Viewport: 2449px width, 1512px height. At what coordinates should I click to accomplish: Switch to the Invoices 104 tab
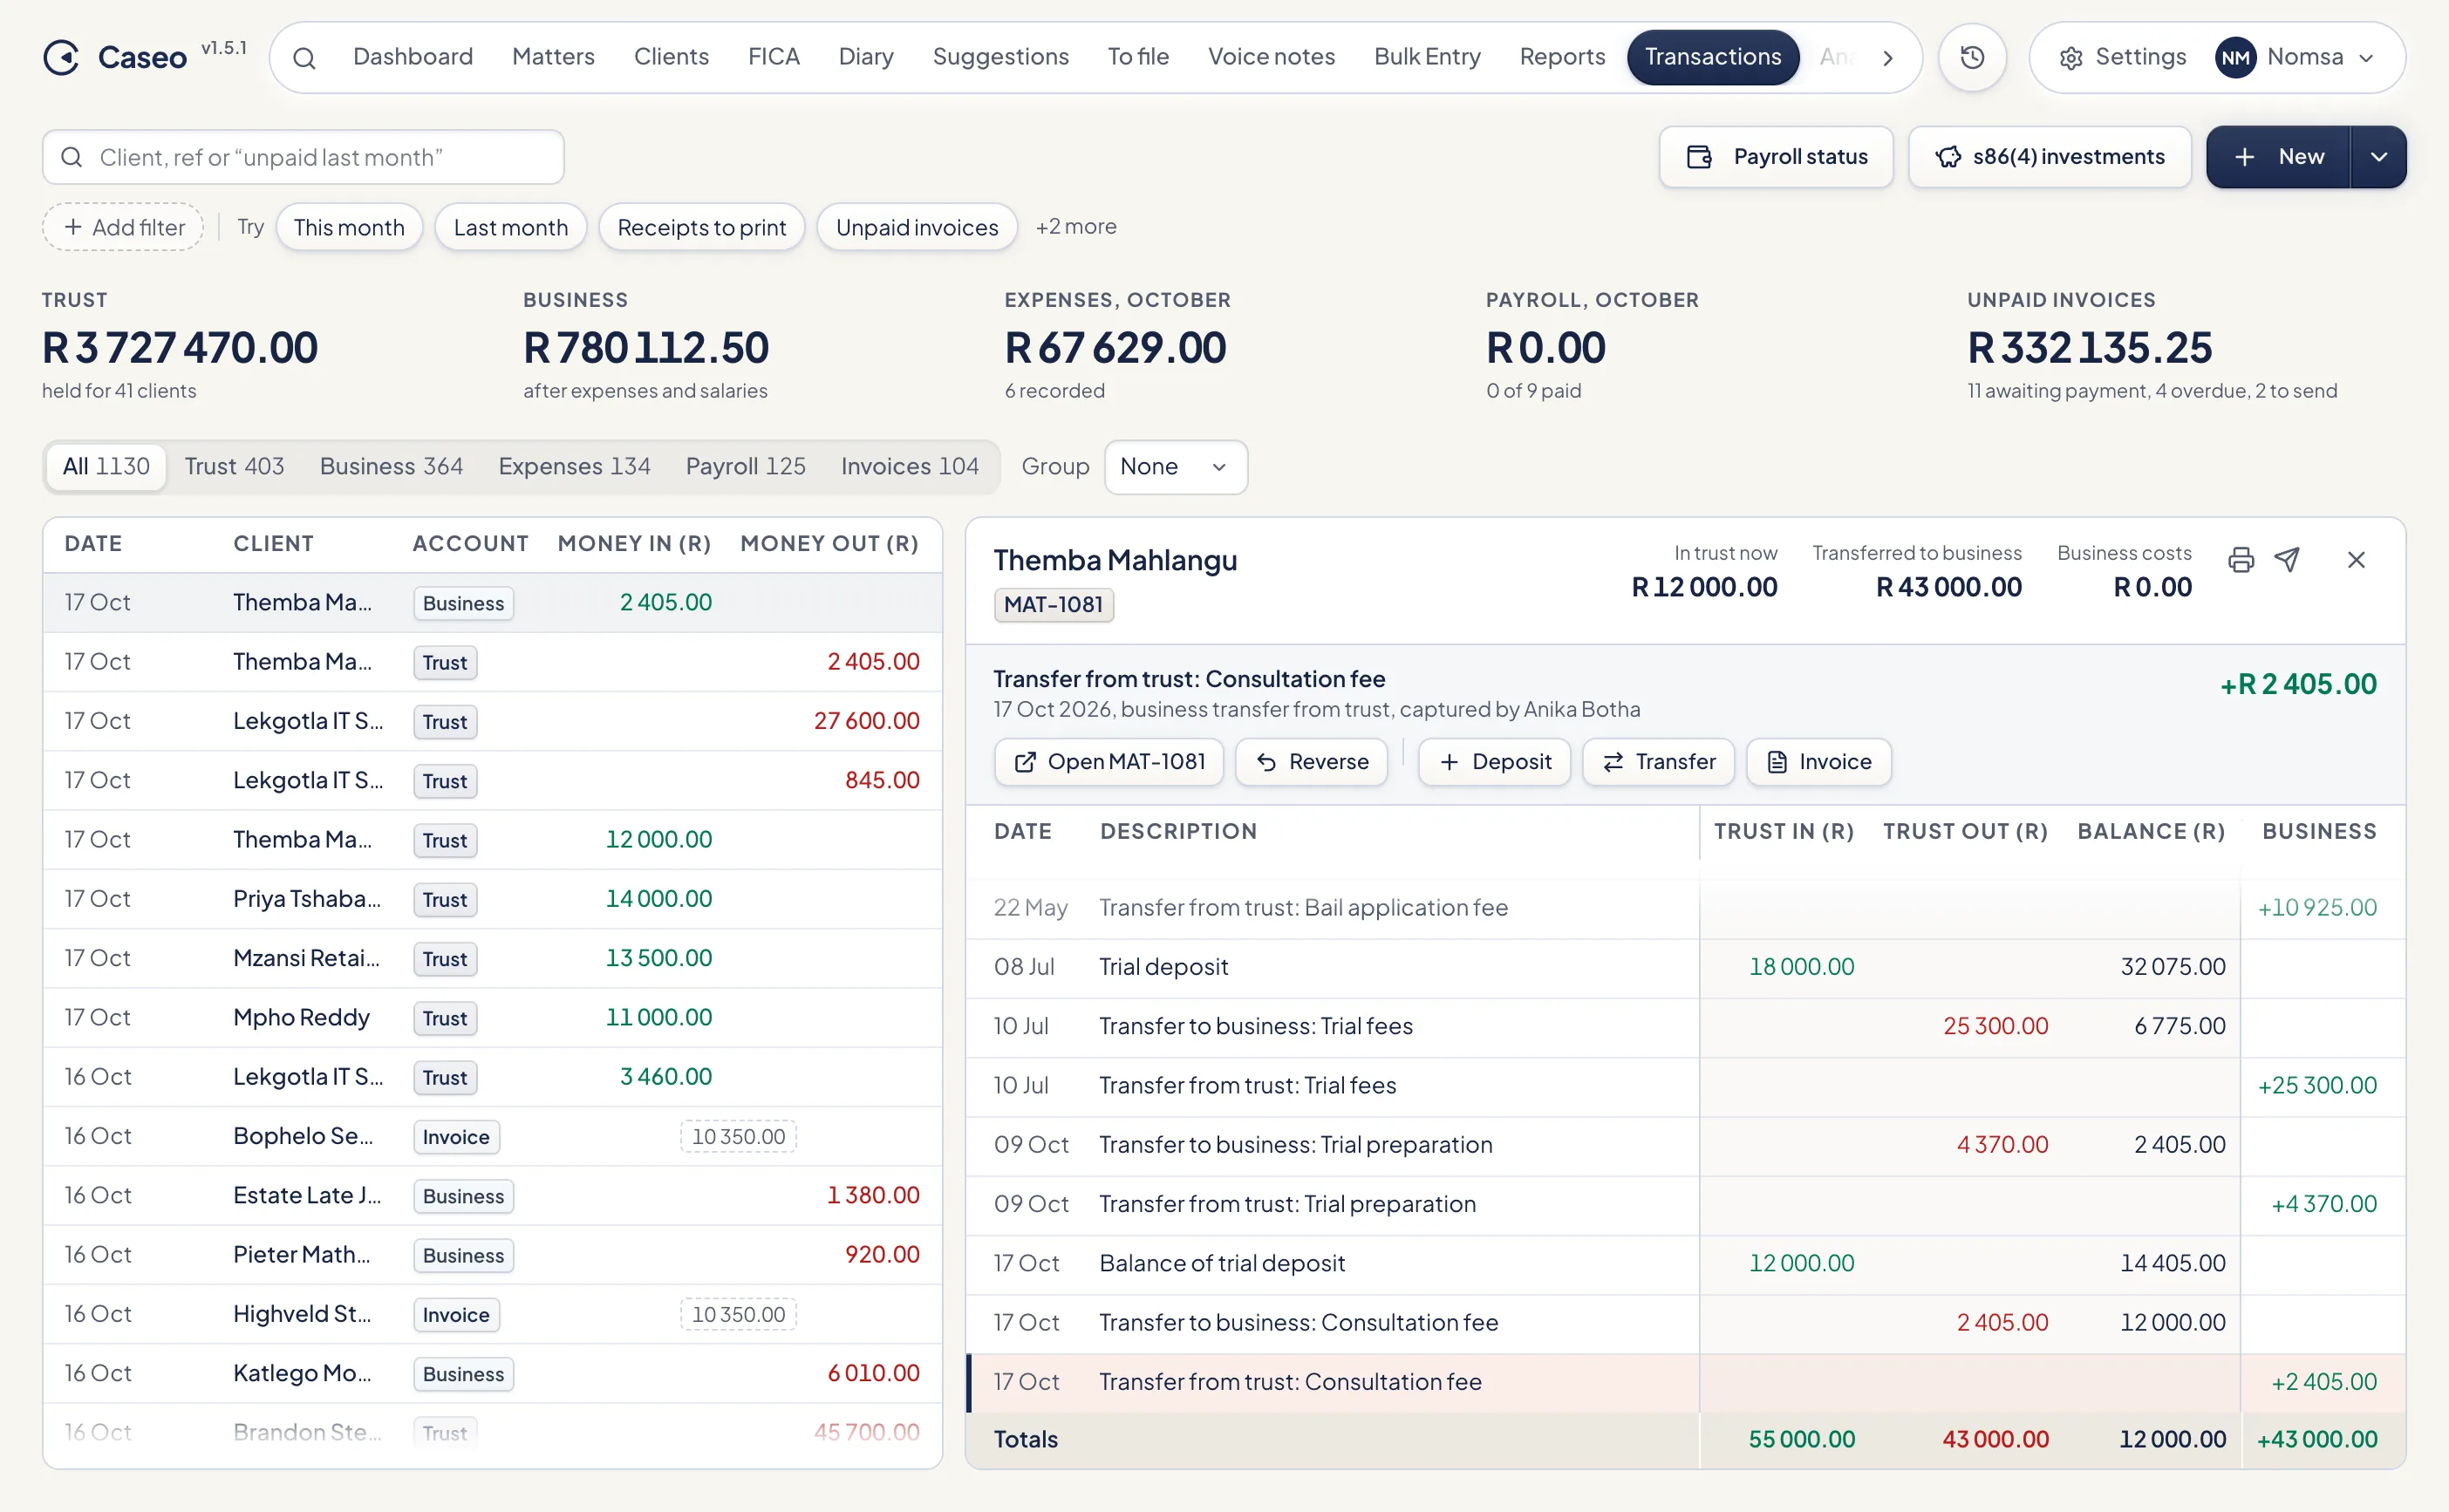pyautogui.click(x=909, y=467)
